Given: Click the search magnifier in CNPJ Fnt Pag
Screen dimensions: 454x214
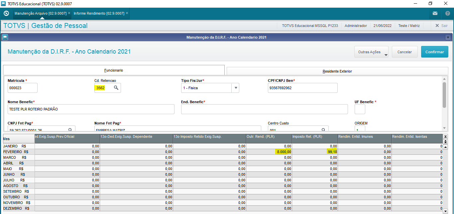Looking at the screenshot, I should (70, 130).
